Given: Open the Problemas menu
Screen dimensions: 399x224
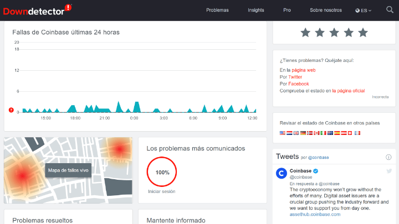Looking at the screenshot, I should 217,10.
